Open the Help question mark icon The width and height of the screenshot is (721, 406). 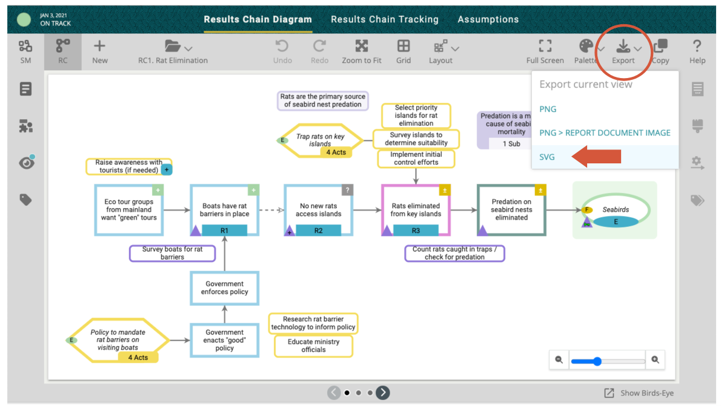pyautogui.click(x=697, y=51)
